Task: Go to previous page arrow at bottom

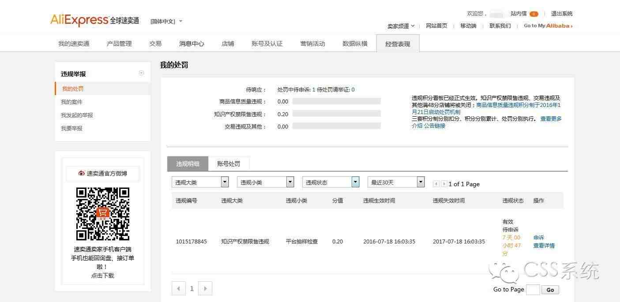Action: point(178,289)
